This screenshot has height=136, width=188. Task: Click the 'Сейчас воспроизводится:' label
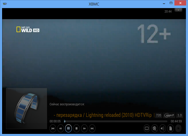pyautogui.click(x=67, y=104)
